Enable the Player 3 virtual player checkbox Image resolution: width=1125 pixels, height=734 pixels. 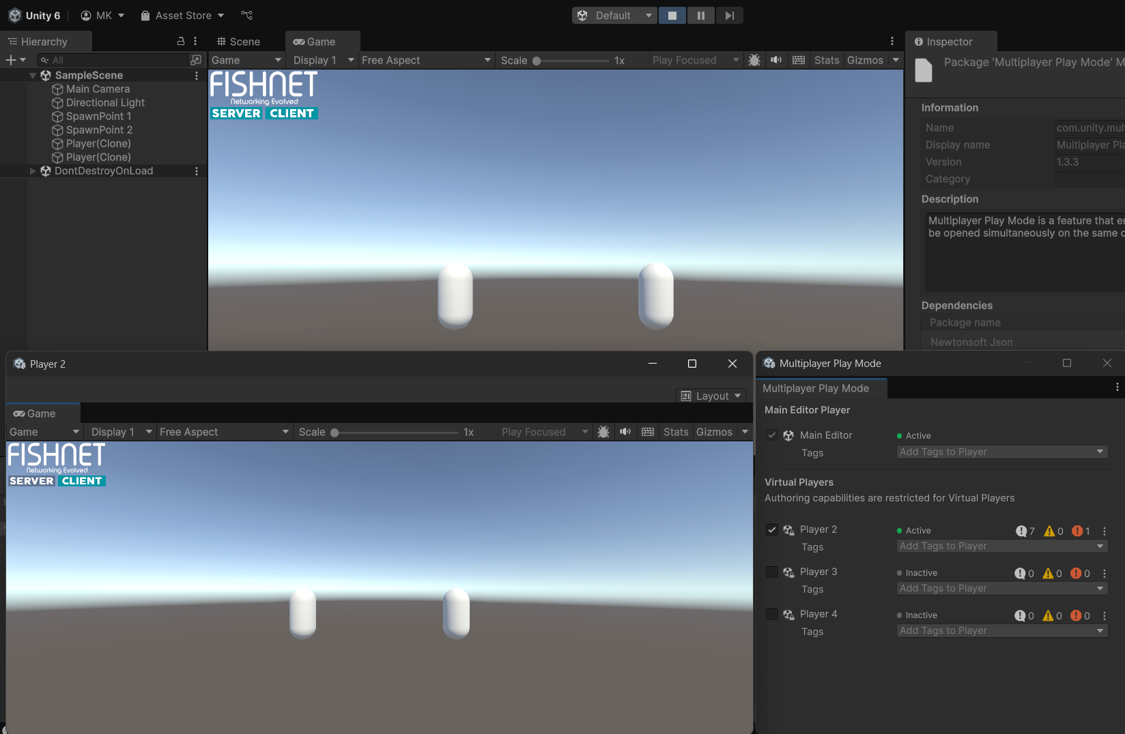tap(772, 572)
